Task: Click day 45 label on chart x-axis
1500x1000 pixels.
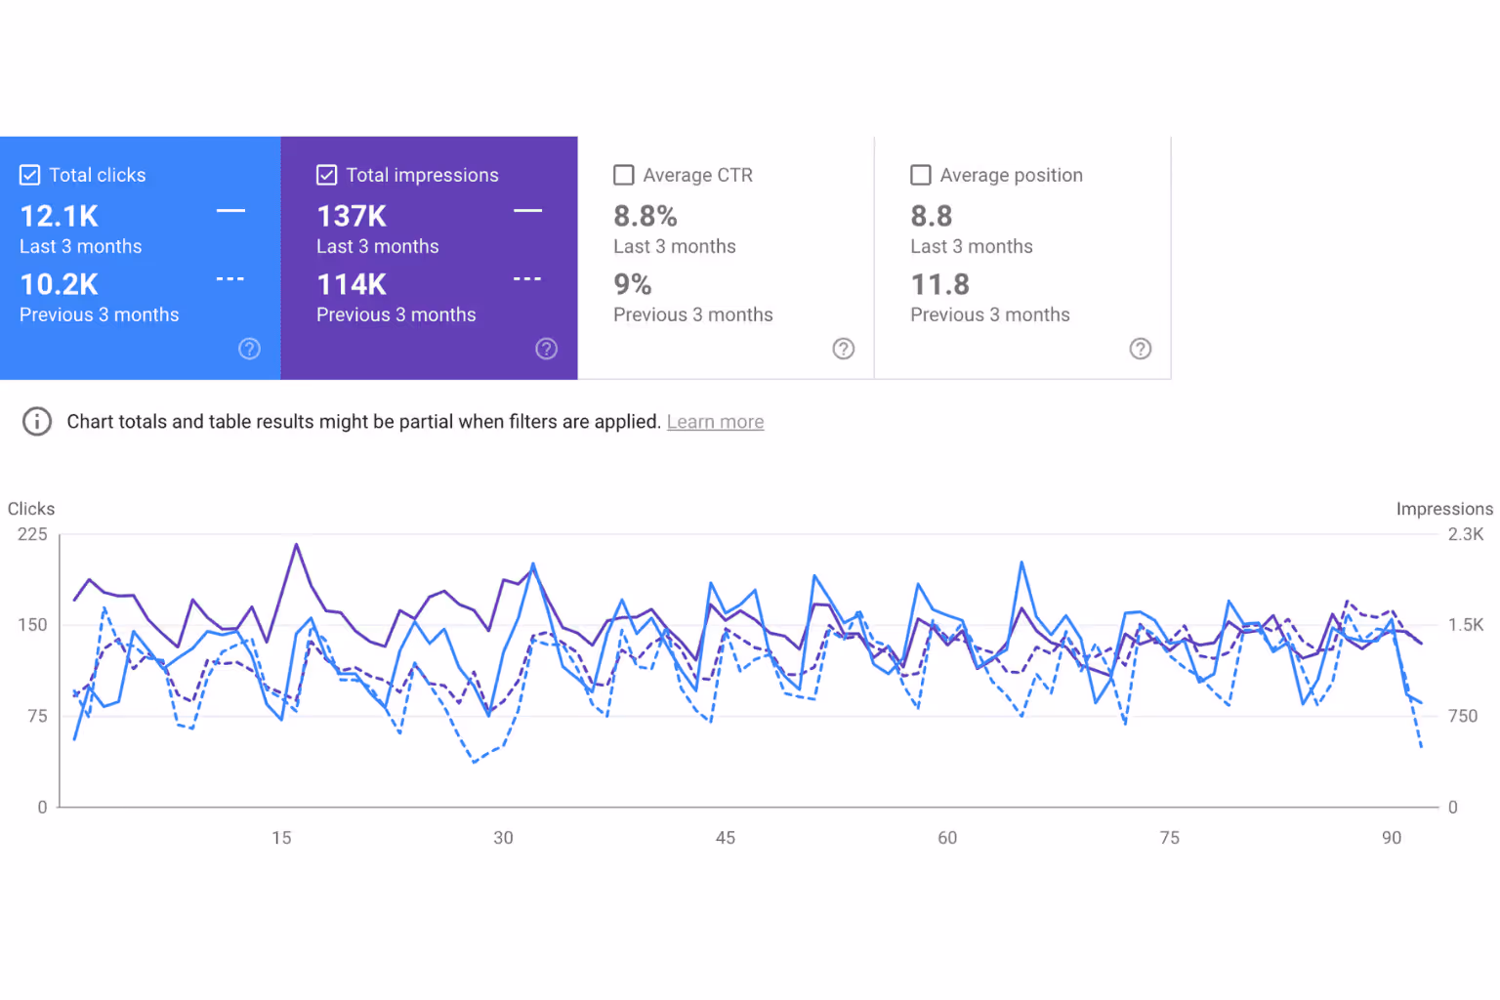Action: (725, 838)
